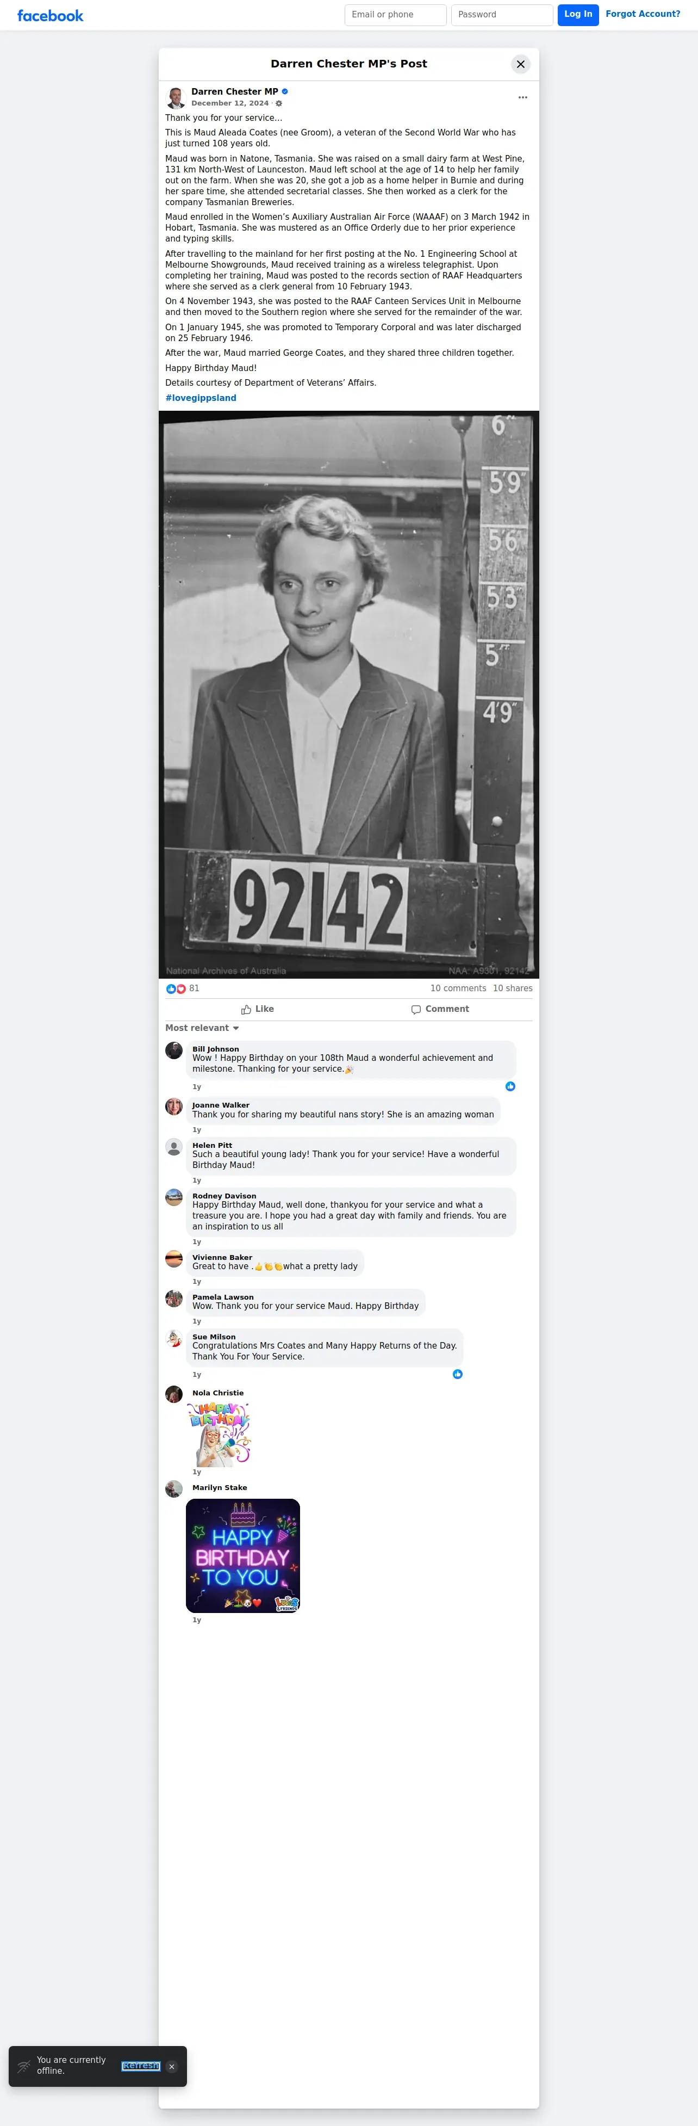Click the public audience globe icon
The width and height of the screenshot is (698, 2126).
point(279,104)
